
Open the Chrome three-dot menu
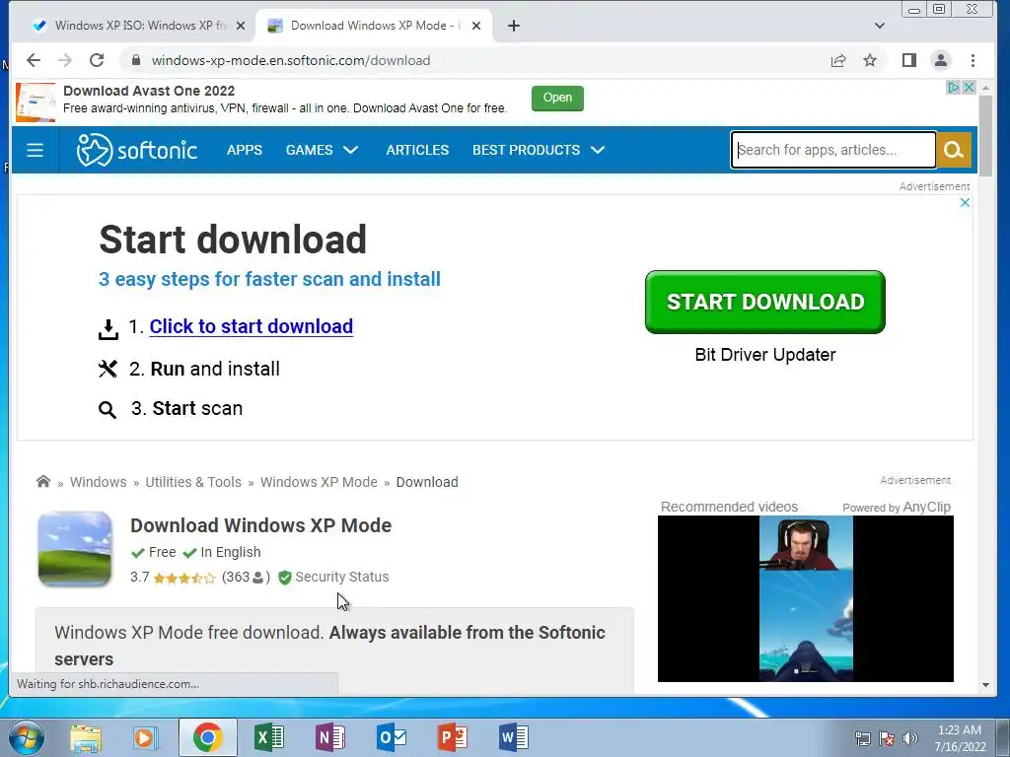pos(973,60)
